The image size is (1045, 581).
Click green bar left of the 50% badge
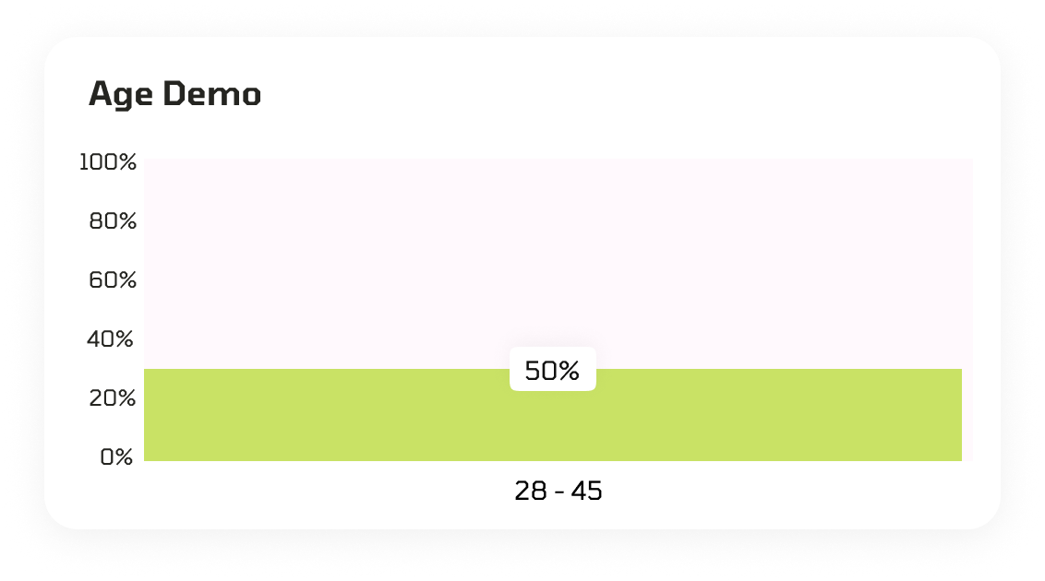pos(327,415)
